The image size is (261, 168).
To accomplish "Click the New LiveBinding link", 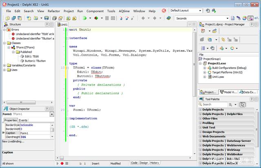I will pyautogui.click(x=13, y=141).
